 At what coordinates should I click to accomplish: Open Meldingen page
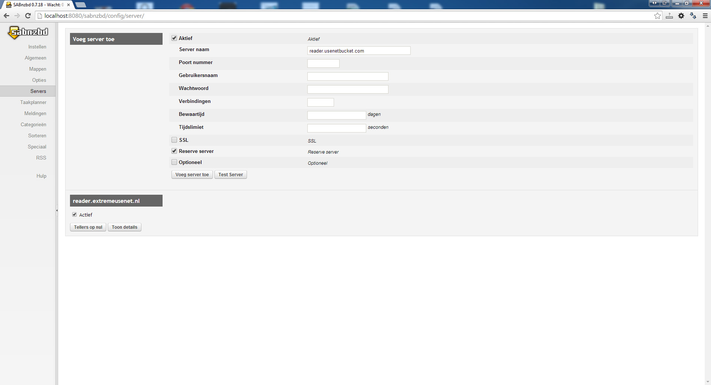pyautogui.click(x=35, y=113)
